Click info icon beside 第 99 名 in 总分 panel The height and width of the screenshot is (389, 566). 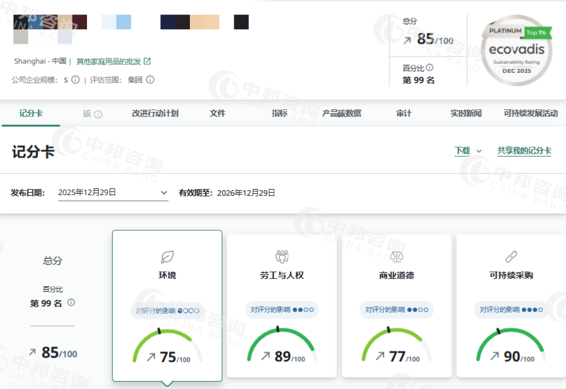tap(71, 302)
